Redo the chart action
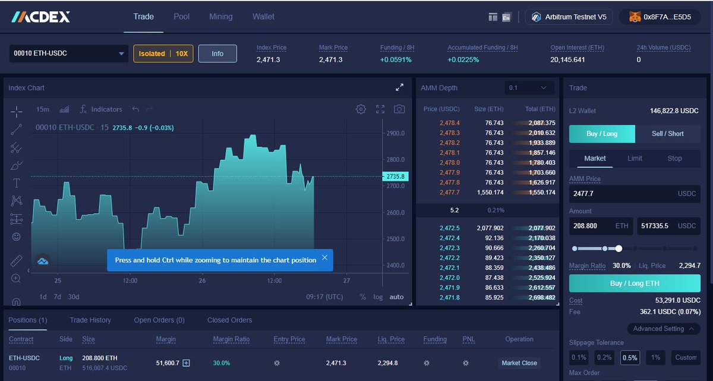 (x=149, y=109)
